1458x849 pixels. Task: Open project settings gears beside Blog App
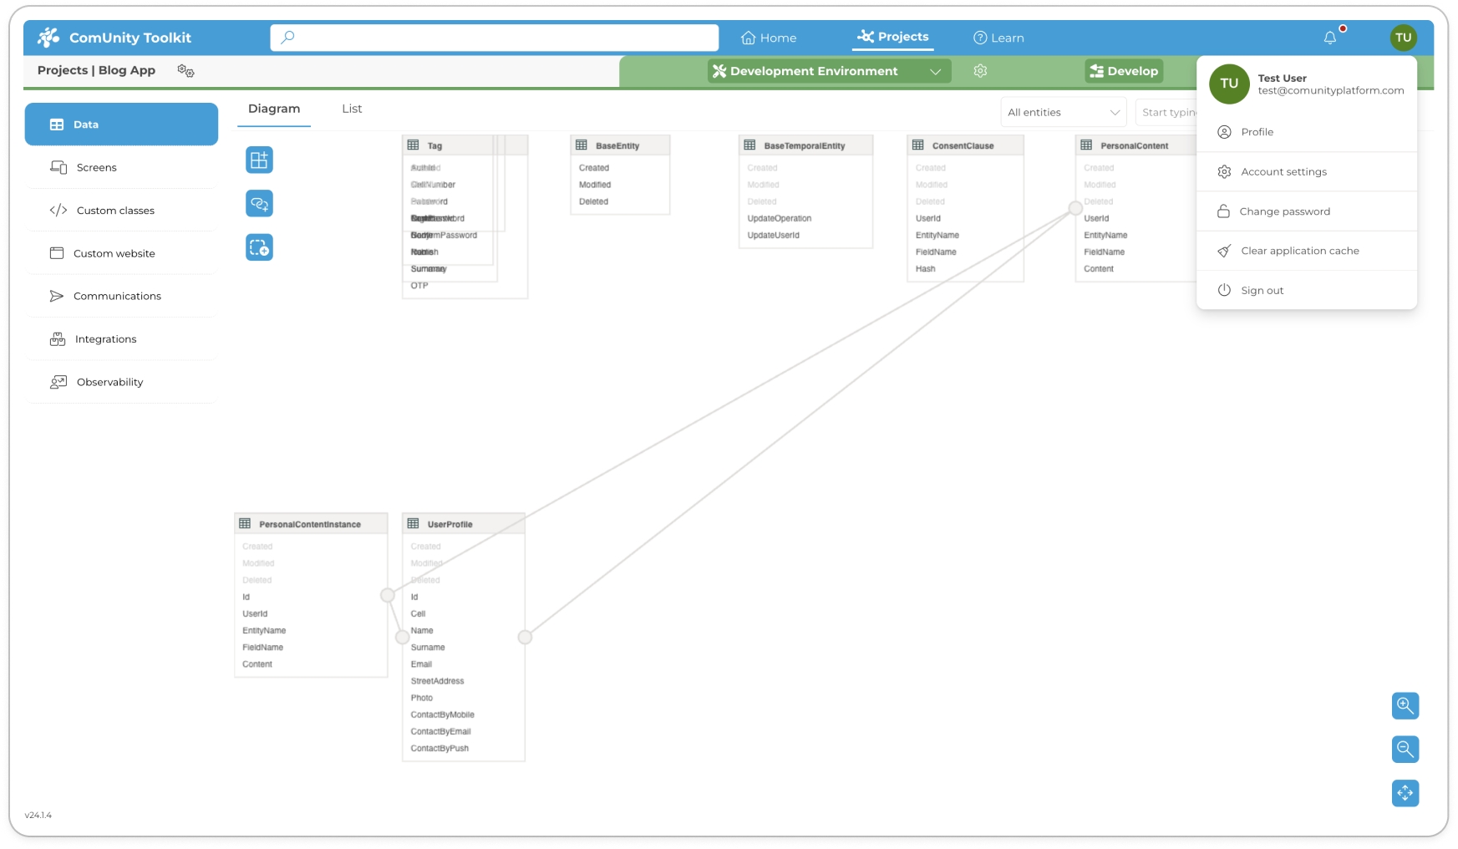click(185, 71)
